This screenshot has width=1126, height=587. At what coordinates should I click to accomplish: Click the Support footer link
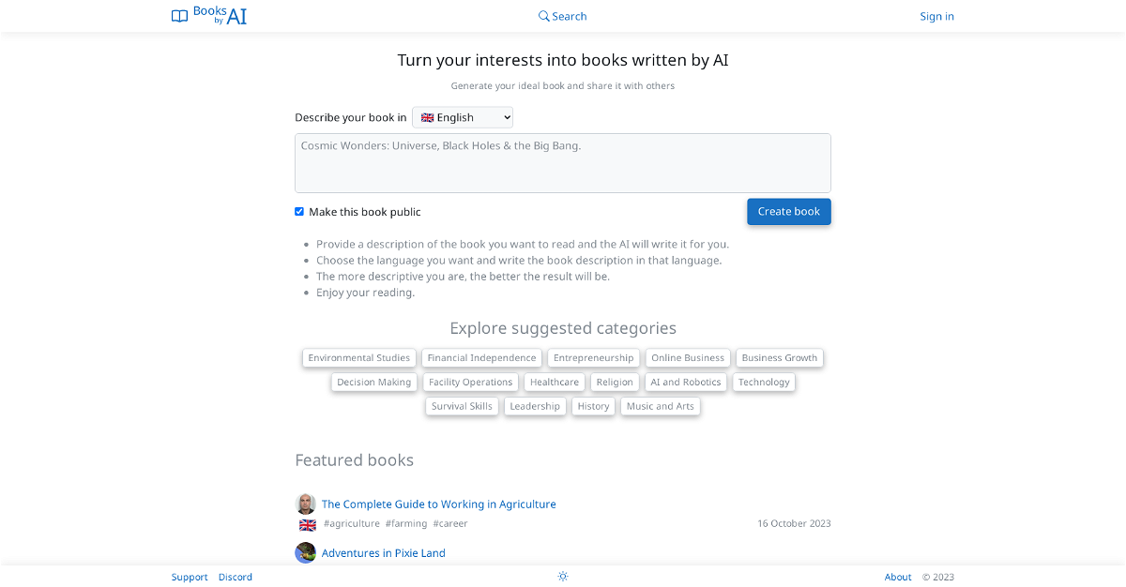pos(190,578)
